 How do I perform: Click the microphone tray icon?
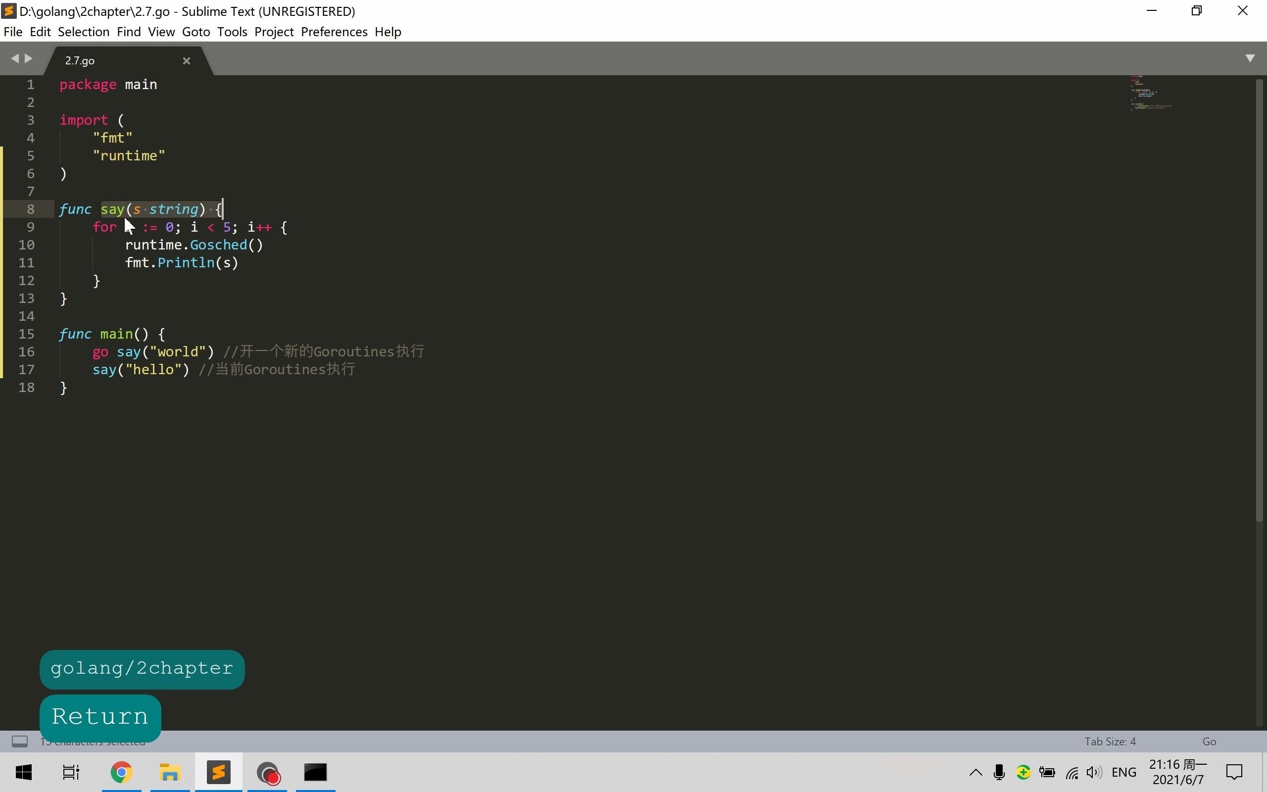pos(999,772)
